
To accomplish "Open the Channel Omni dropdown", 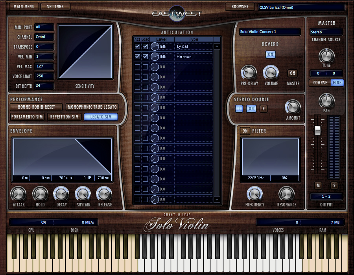I will click(44, 37).
